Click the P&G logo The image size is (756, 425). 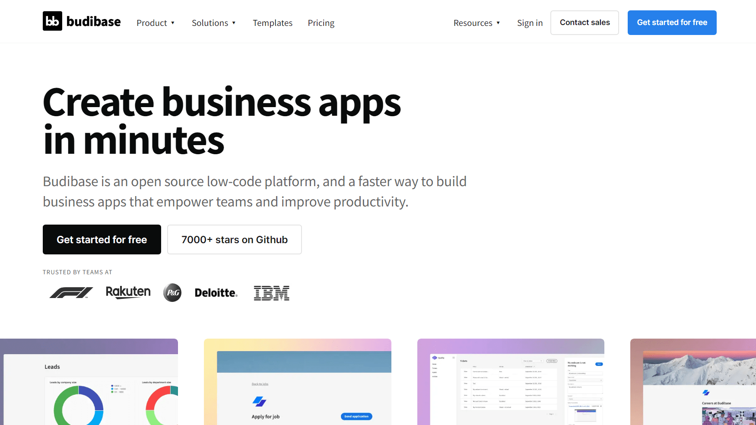click(172, 293)
